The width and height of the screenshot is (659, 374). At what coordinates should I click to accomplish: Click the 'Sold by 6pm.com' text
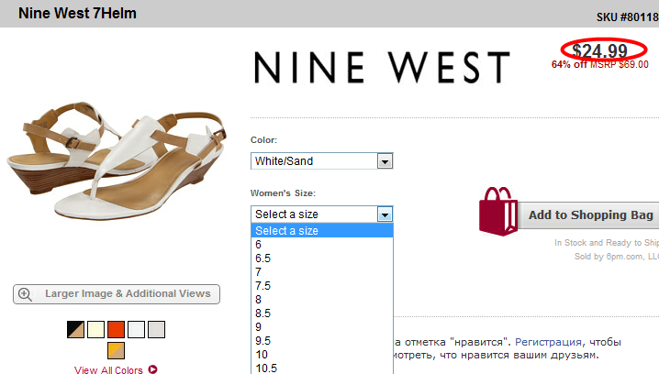click(617, 257)
